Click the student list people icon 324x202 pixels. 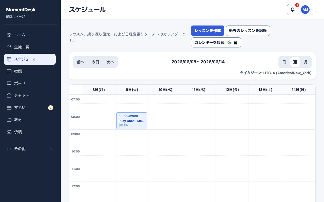pyautogui.click(x=9, y=47)
